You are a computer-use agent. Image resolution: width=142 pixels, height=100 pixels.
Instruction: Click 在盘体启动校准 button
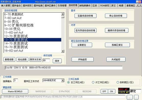(x=85, y=16)
